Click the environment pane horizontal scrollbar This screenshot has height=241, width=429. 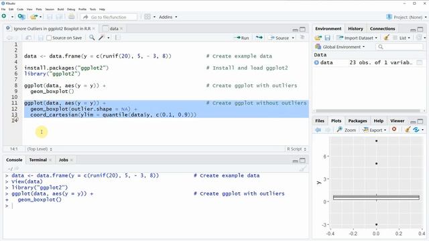[368, 110]
